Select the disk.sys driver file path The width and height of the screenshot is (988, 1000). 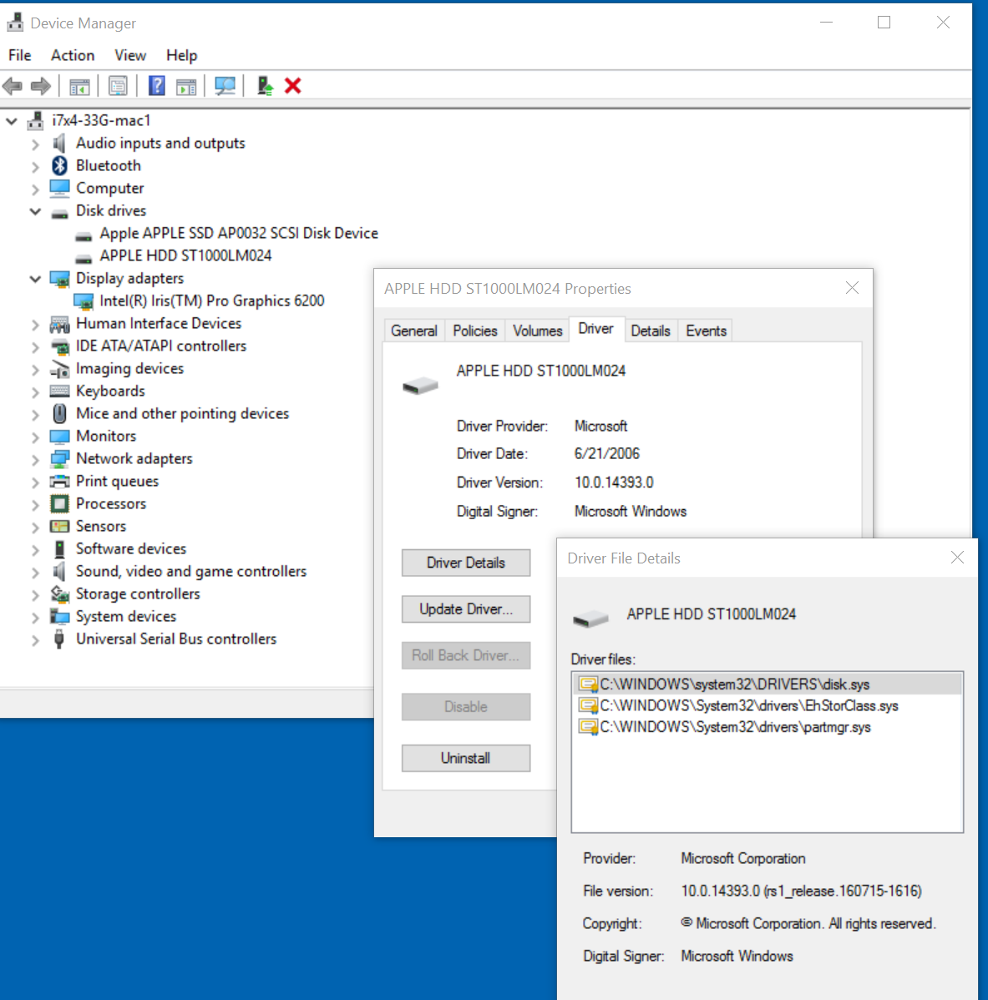pos(734,684)
